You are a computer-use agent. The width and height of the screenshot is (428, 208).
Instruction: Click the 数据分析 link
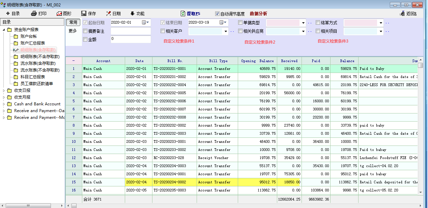[258, 14]
